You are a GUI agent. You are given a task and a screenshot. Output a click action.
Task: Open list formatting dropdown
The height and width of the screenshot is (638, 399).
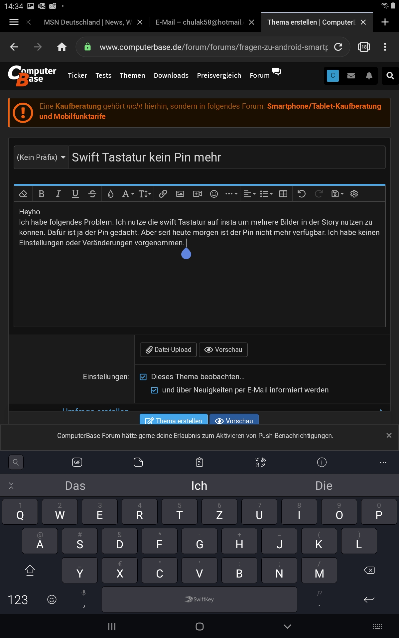tap(266, 194)
